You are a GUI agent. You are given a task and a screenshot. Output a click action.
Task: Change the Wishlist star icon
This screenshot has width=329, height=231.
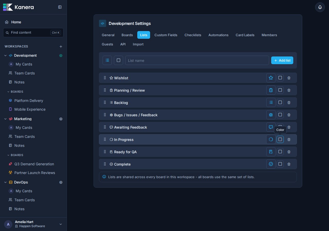tap(271, 78)
